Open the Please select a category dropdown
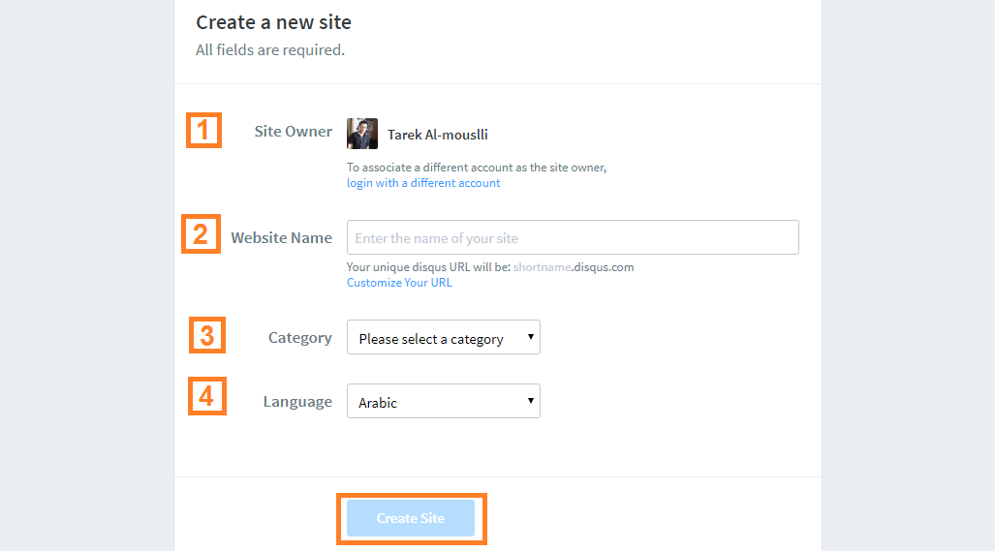This screenshot has height=551, width=995. (444, 337)
